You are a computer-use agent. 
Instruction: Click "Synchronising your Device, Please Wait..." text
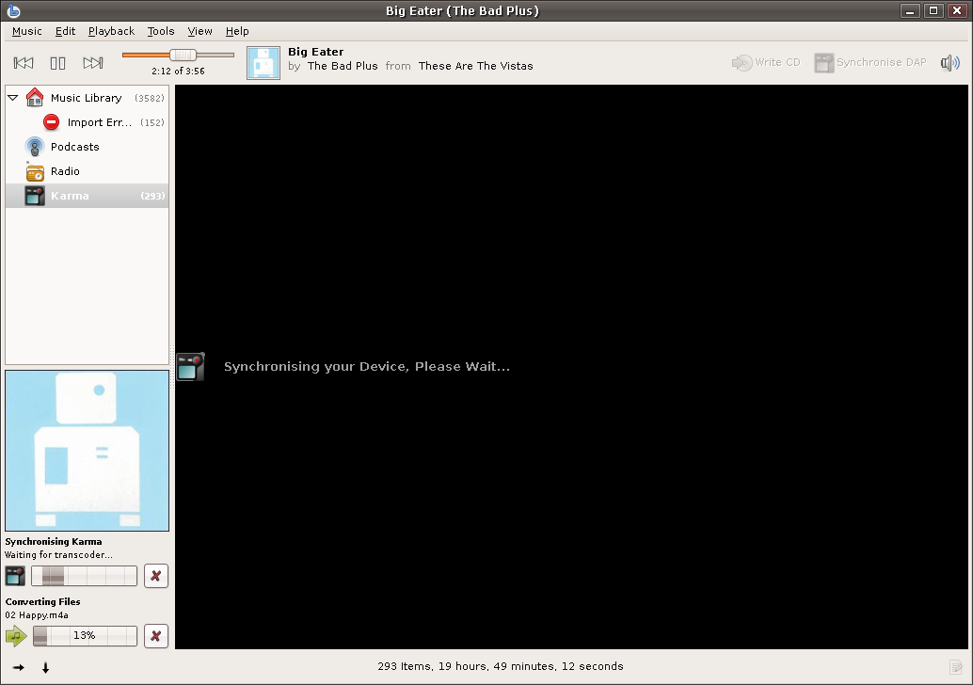[367, 367]
